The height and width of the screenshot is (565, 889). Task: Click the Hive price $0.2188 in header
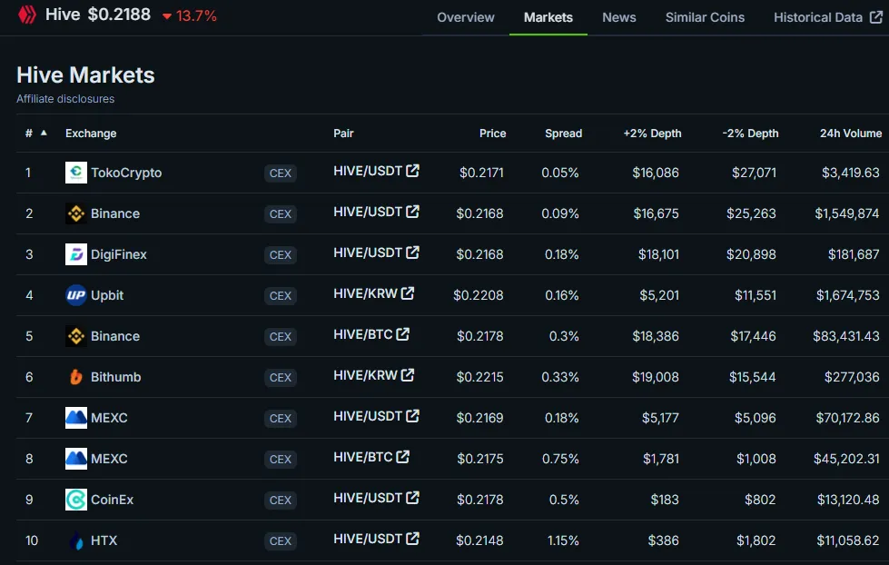point(119,15)
